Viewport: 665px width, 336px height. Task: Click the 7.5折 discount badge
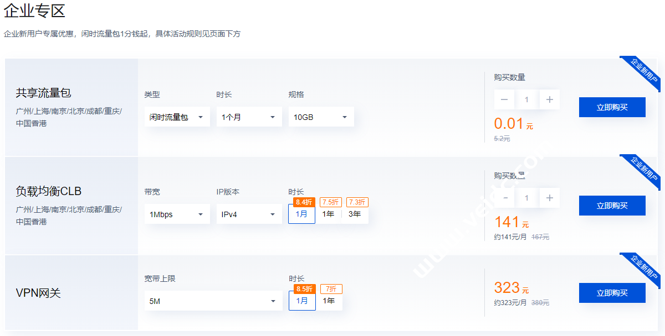click(x=331, y=202)
